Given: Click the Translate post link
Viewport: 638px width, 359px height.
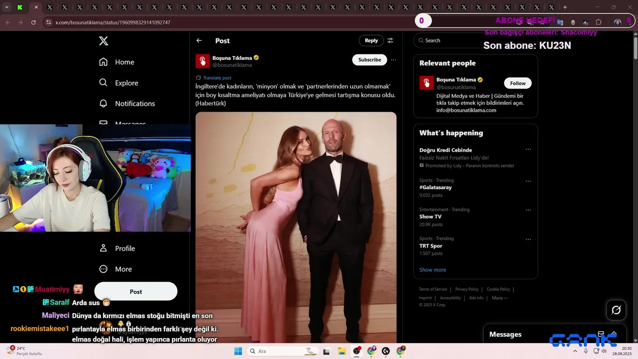Looking at the screenshot, I should point(217,78).
